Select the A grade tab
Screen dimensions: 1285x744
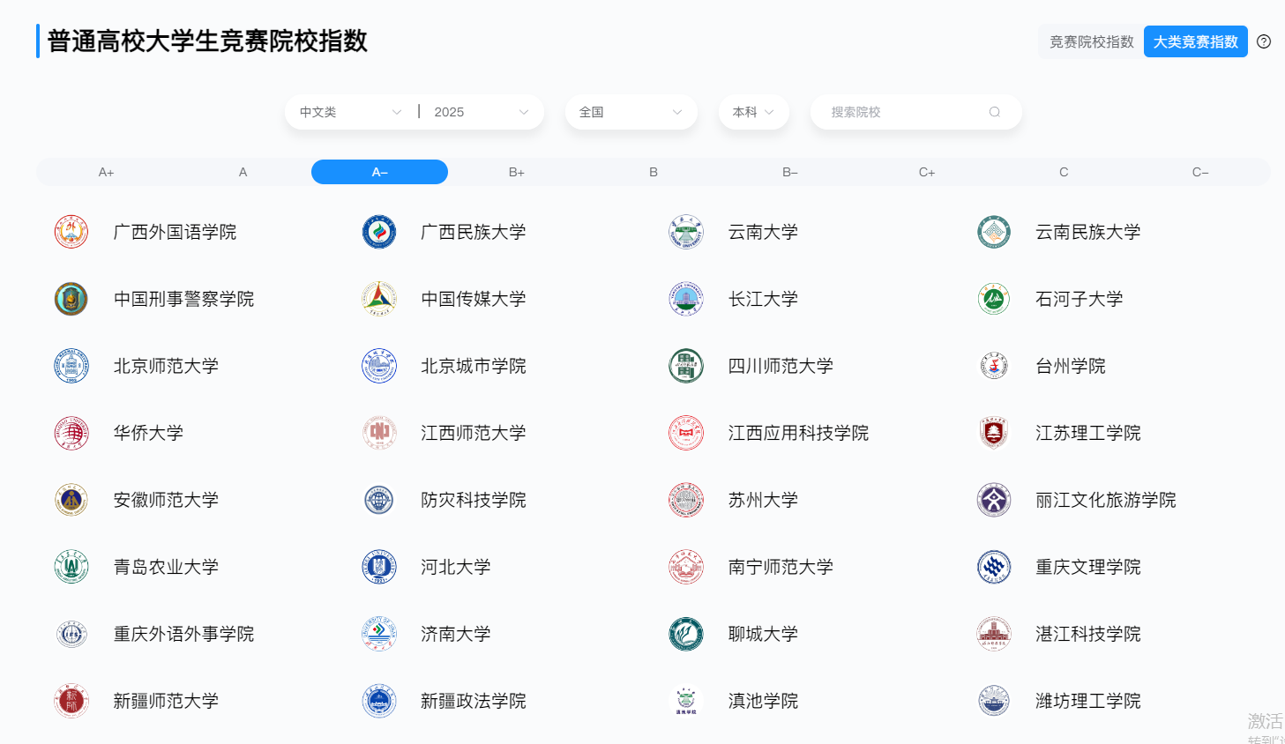(243, 172)
